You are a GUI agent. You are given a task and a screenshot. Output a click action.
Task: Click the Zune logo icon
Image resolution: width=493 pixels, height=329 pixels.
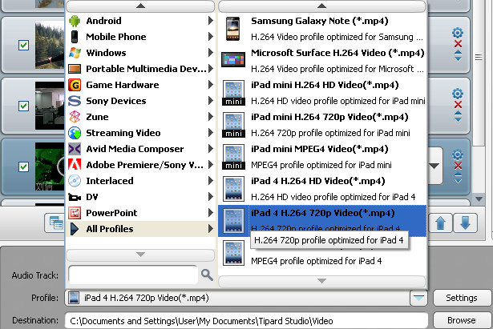[x=75, y=117]
